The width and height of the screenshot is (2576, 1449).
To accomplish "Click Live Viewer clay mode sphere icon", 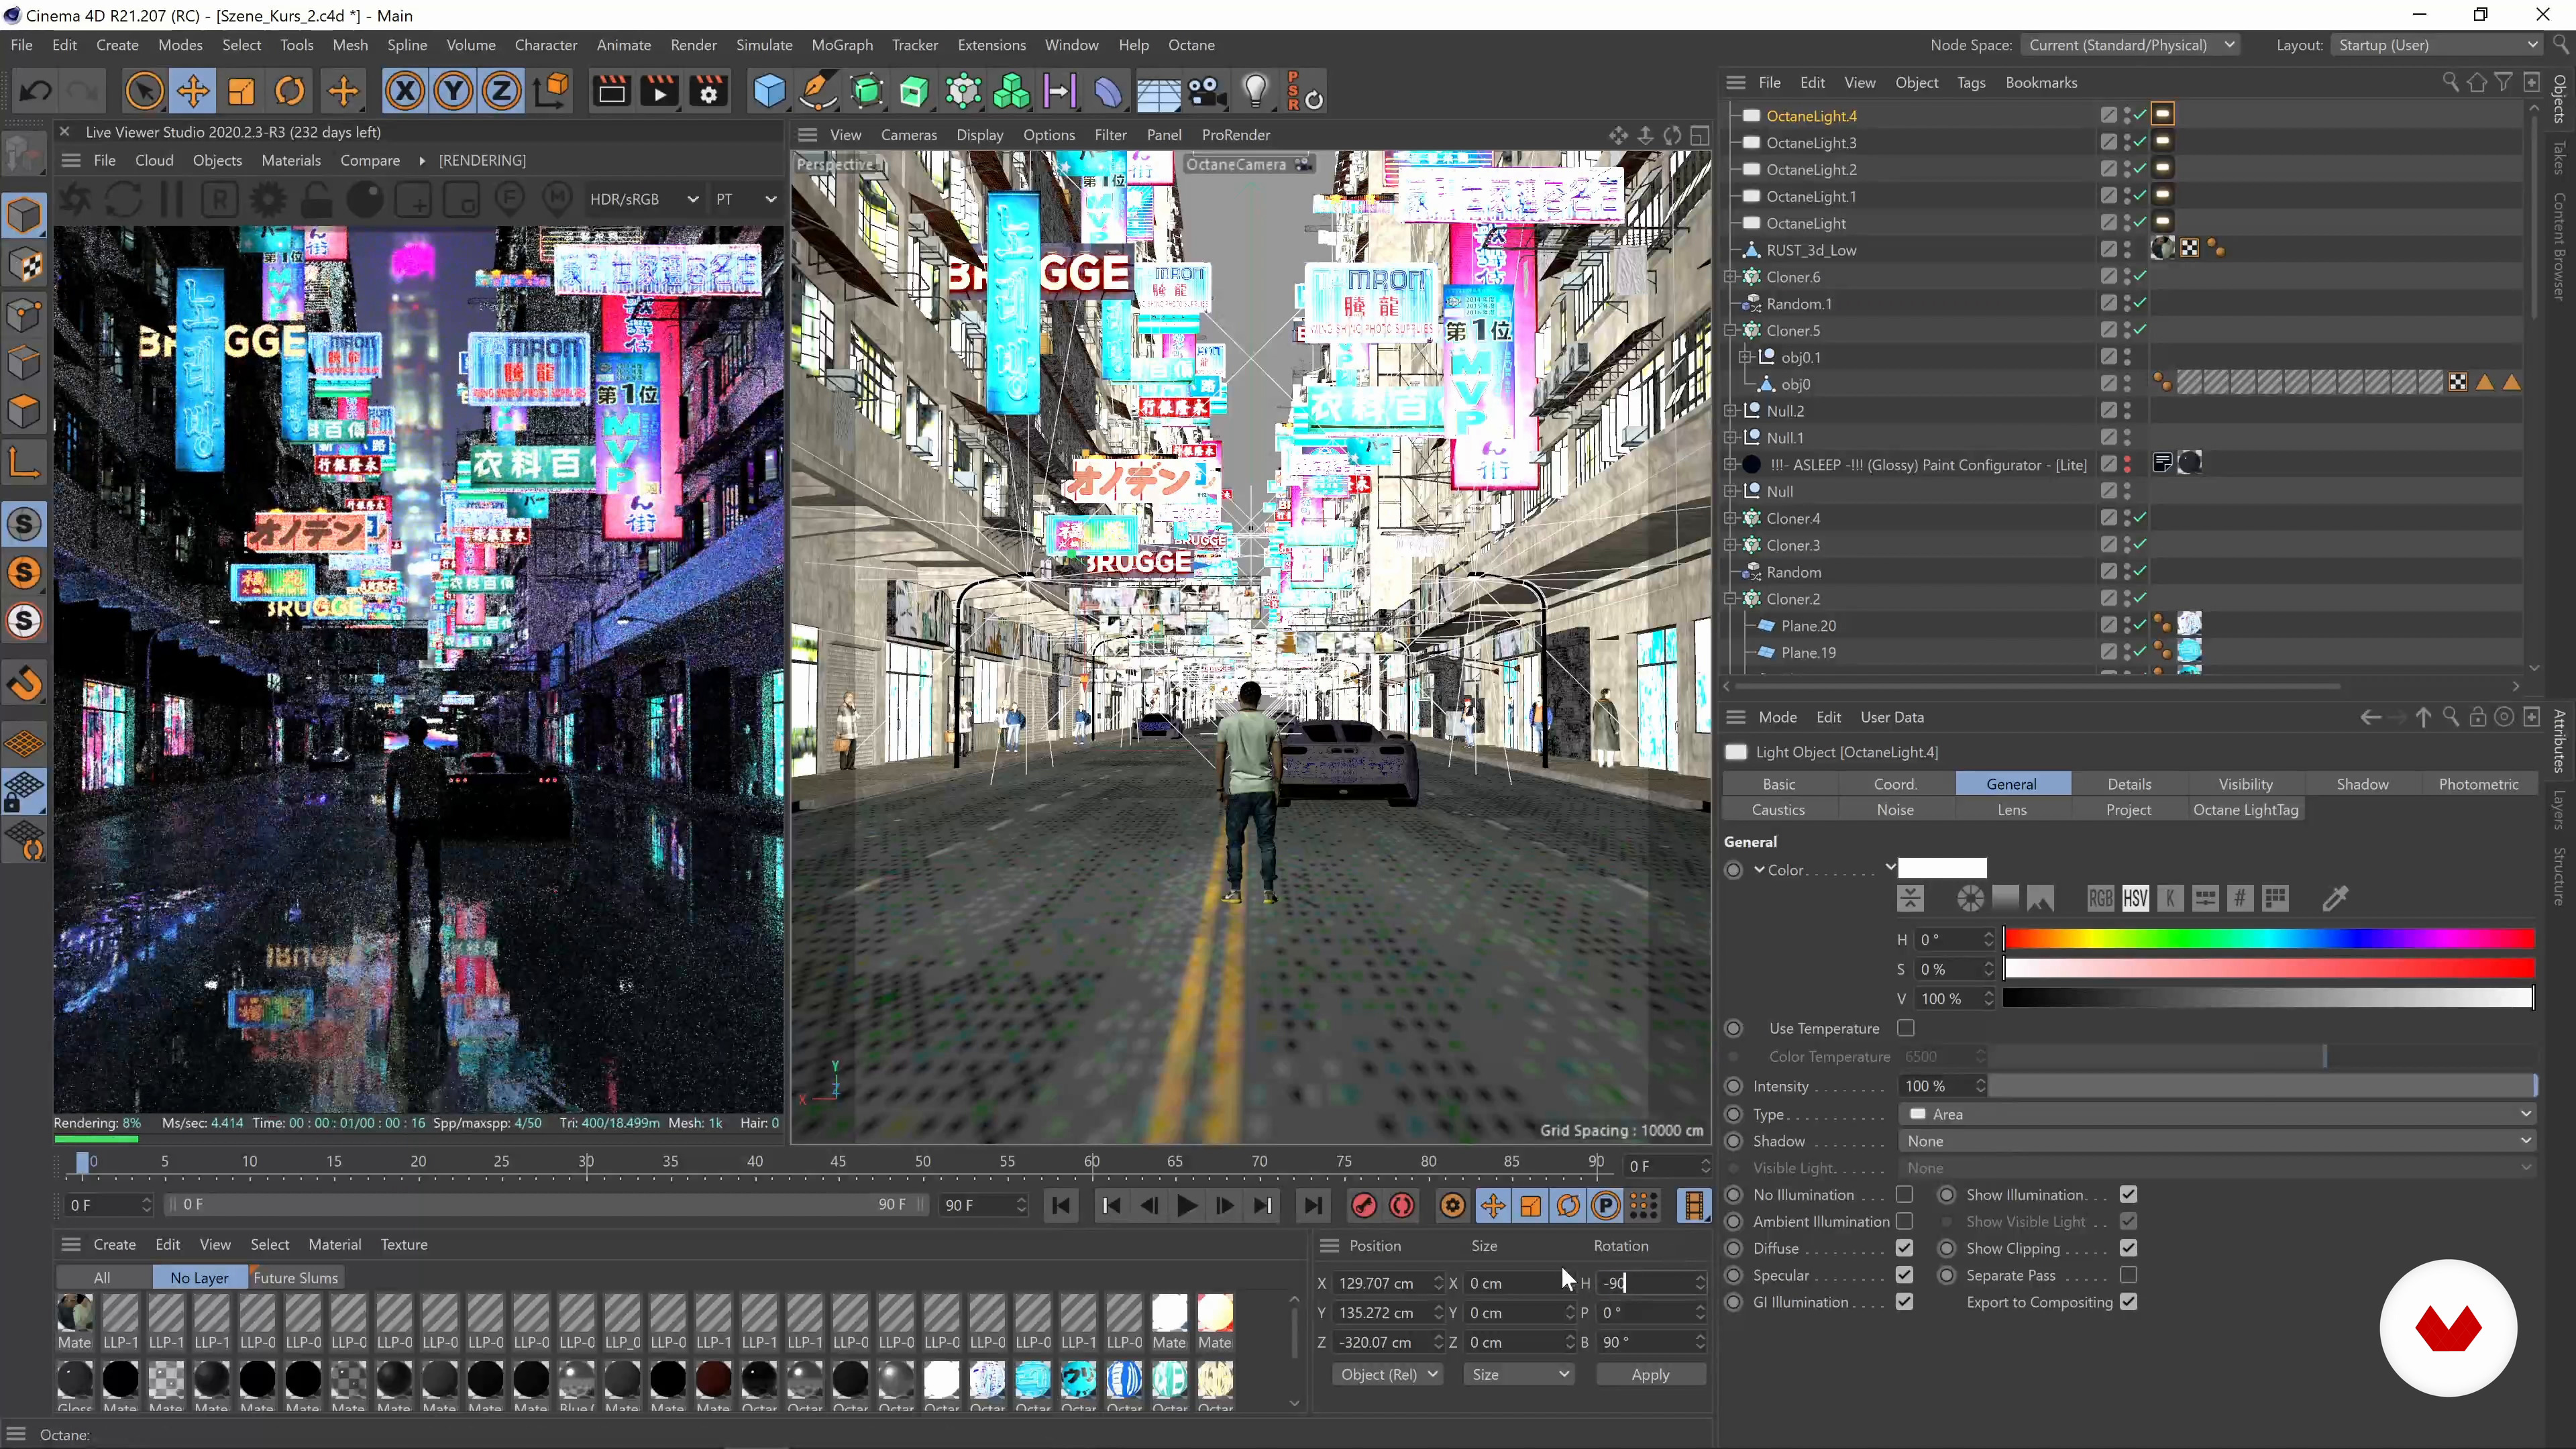I will click(365, 199).
